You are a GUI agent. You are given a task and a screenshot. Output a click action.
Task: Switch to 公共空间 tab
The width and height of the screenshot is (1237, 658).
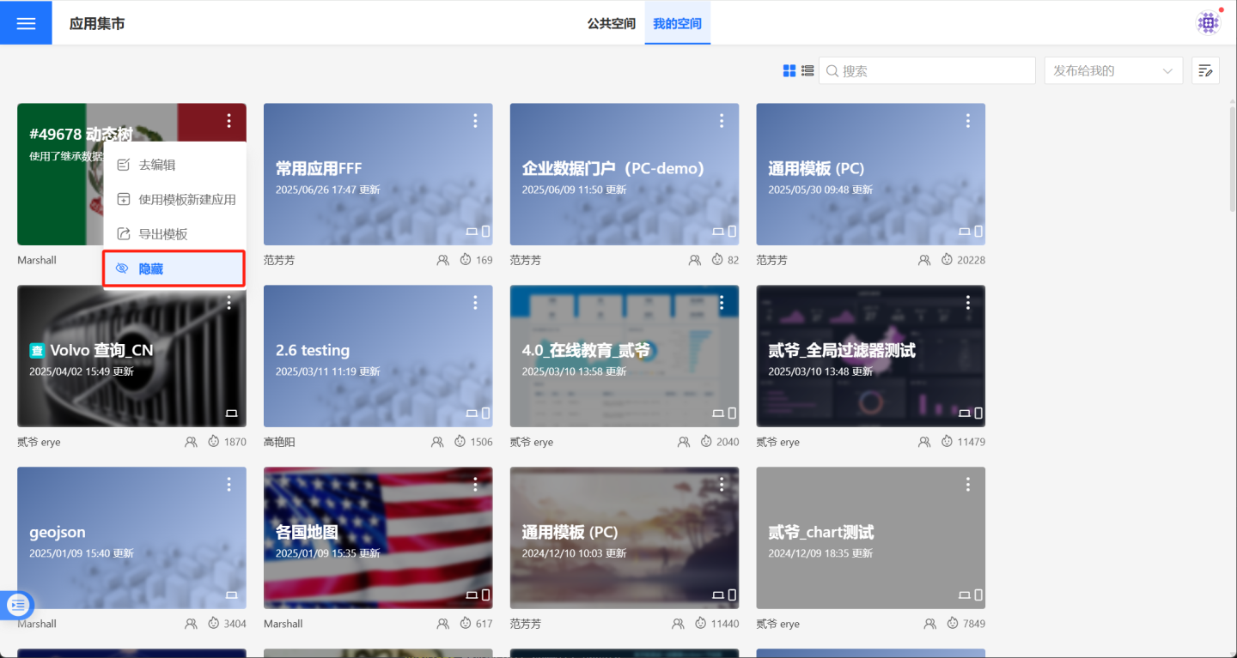[x=611, y=23]
